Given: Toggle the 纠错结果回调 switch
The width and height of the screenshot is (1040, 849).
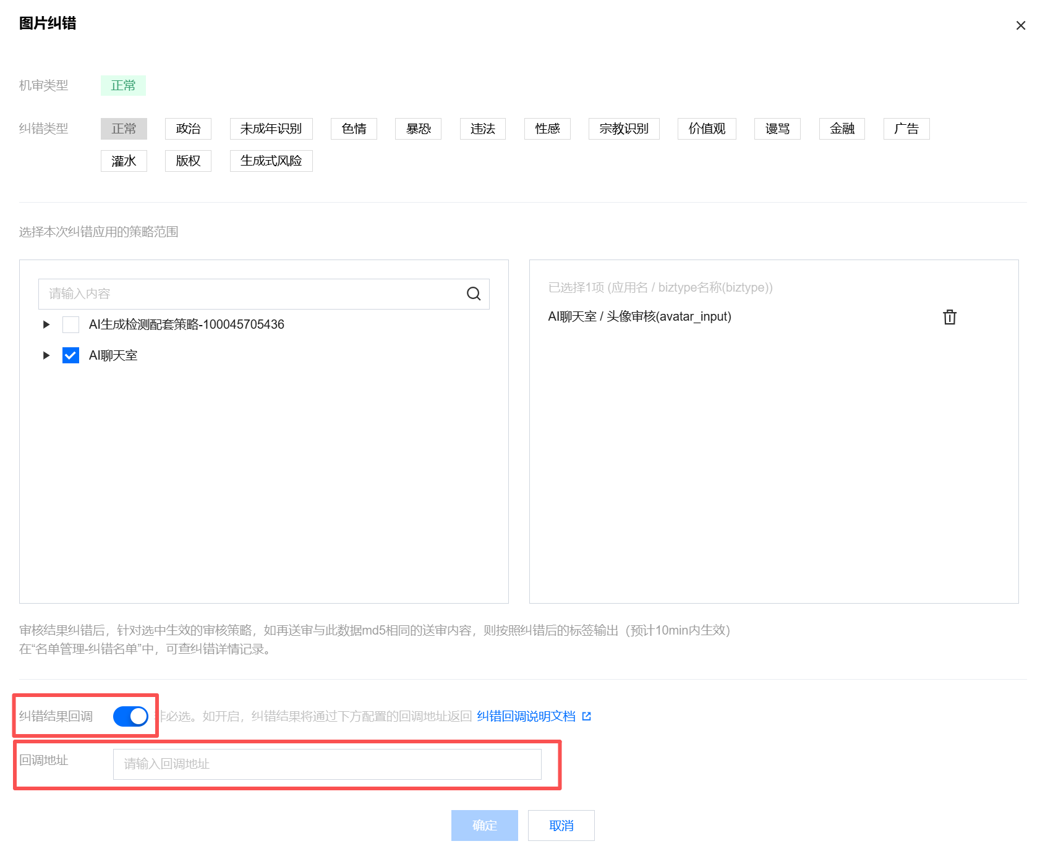Looking at the screenshot, I should (x=130, y=716).
